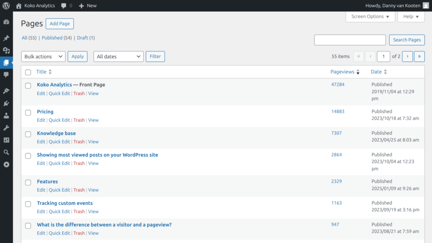
Task: Open the 47284 pageviews count link
Action: click(x=338, y=85)
